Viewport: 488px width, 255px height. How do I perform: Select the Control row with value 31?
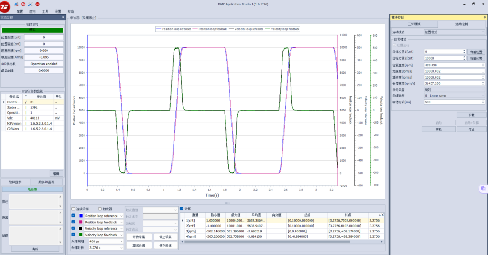click(x=33, y=102)
